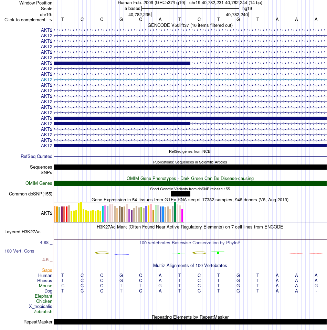
Task: Click the light-blue highlighted AKT2 transcript label
Action: click(46, 79)
